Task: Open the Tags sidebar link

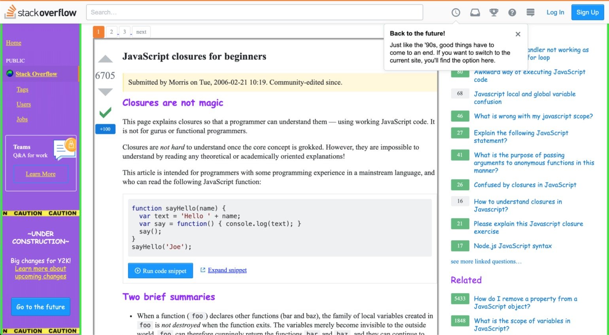Action: (23, 90)
